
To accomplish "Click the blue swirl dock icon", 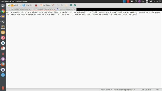I will [x=3, y=43].
